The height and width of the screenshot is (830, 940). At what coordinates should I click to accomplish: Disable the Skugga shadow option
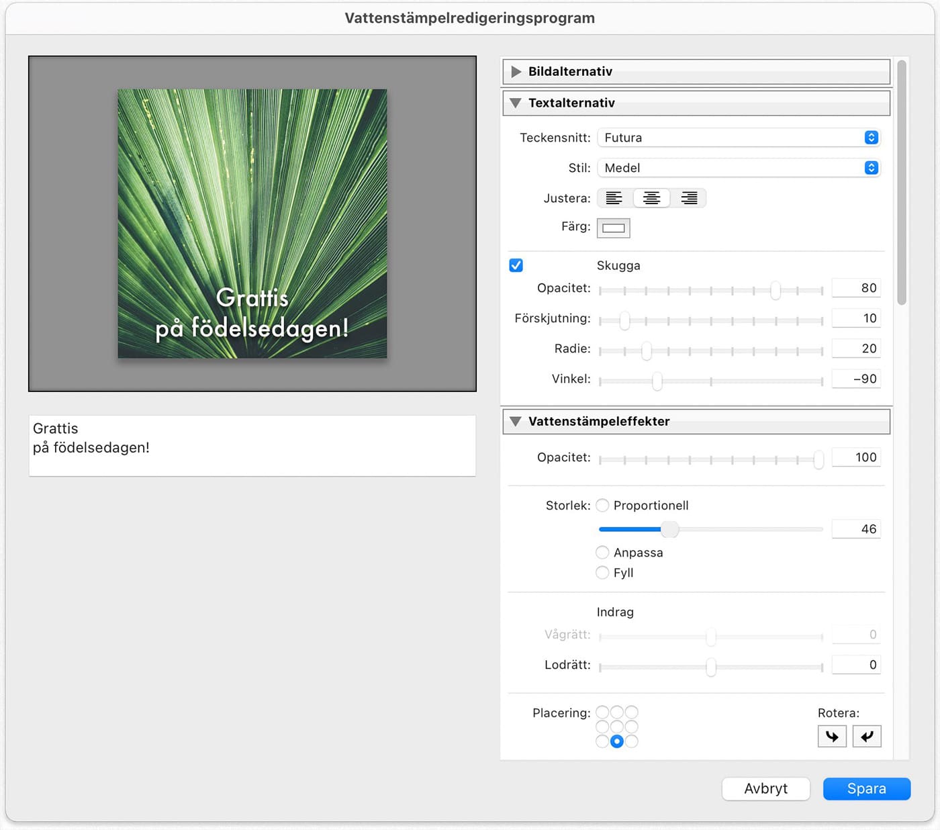click(516, 265)
